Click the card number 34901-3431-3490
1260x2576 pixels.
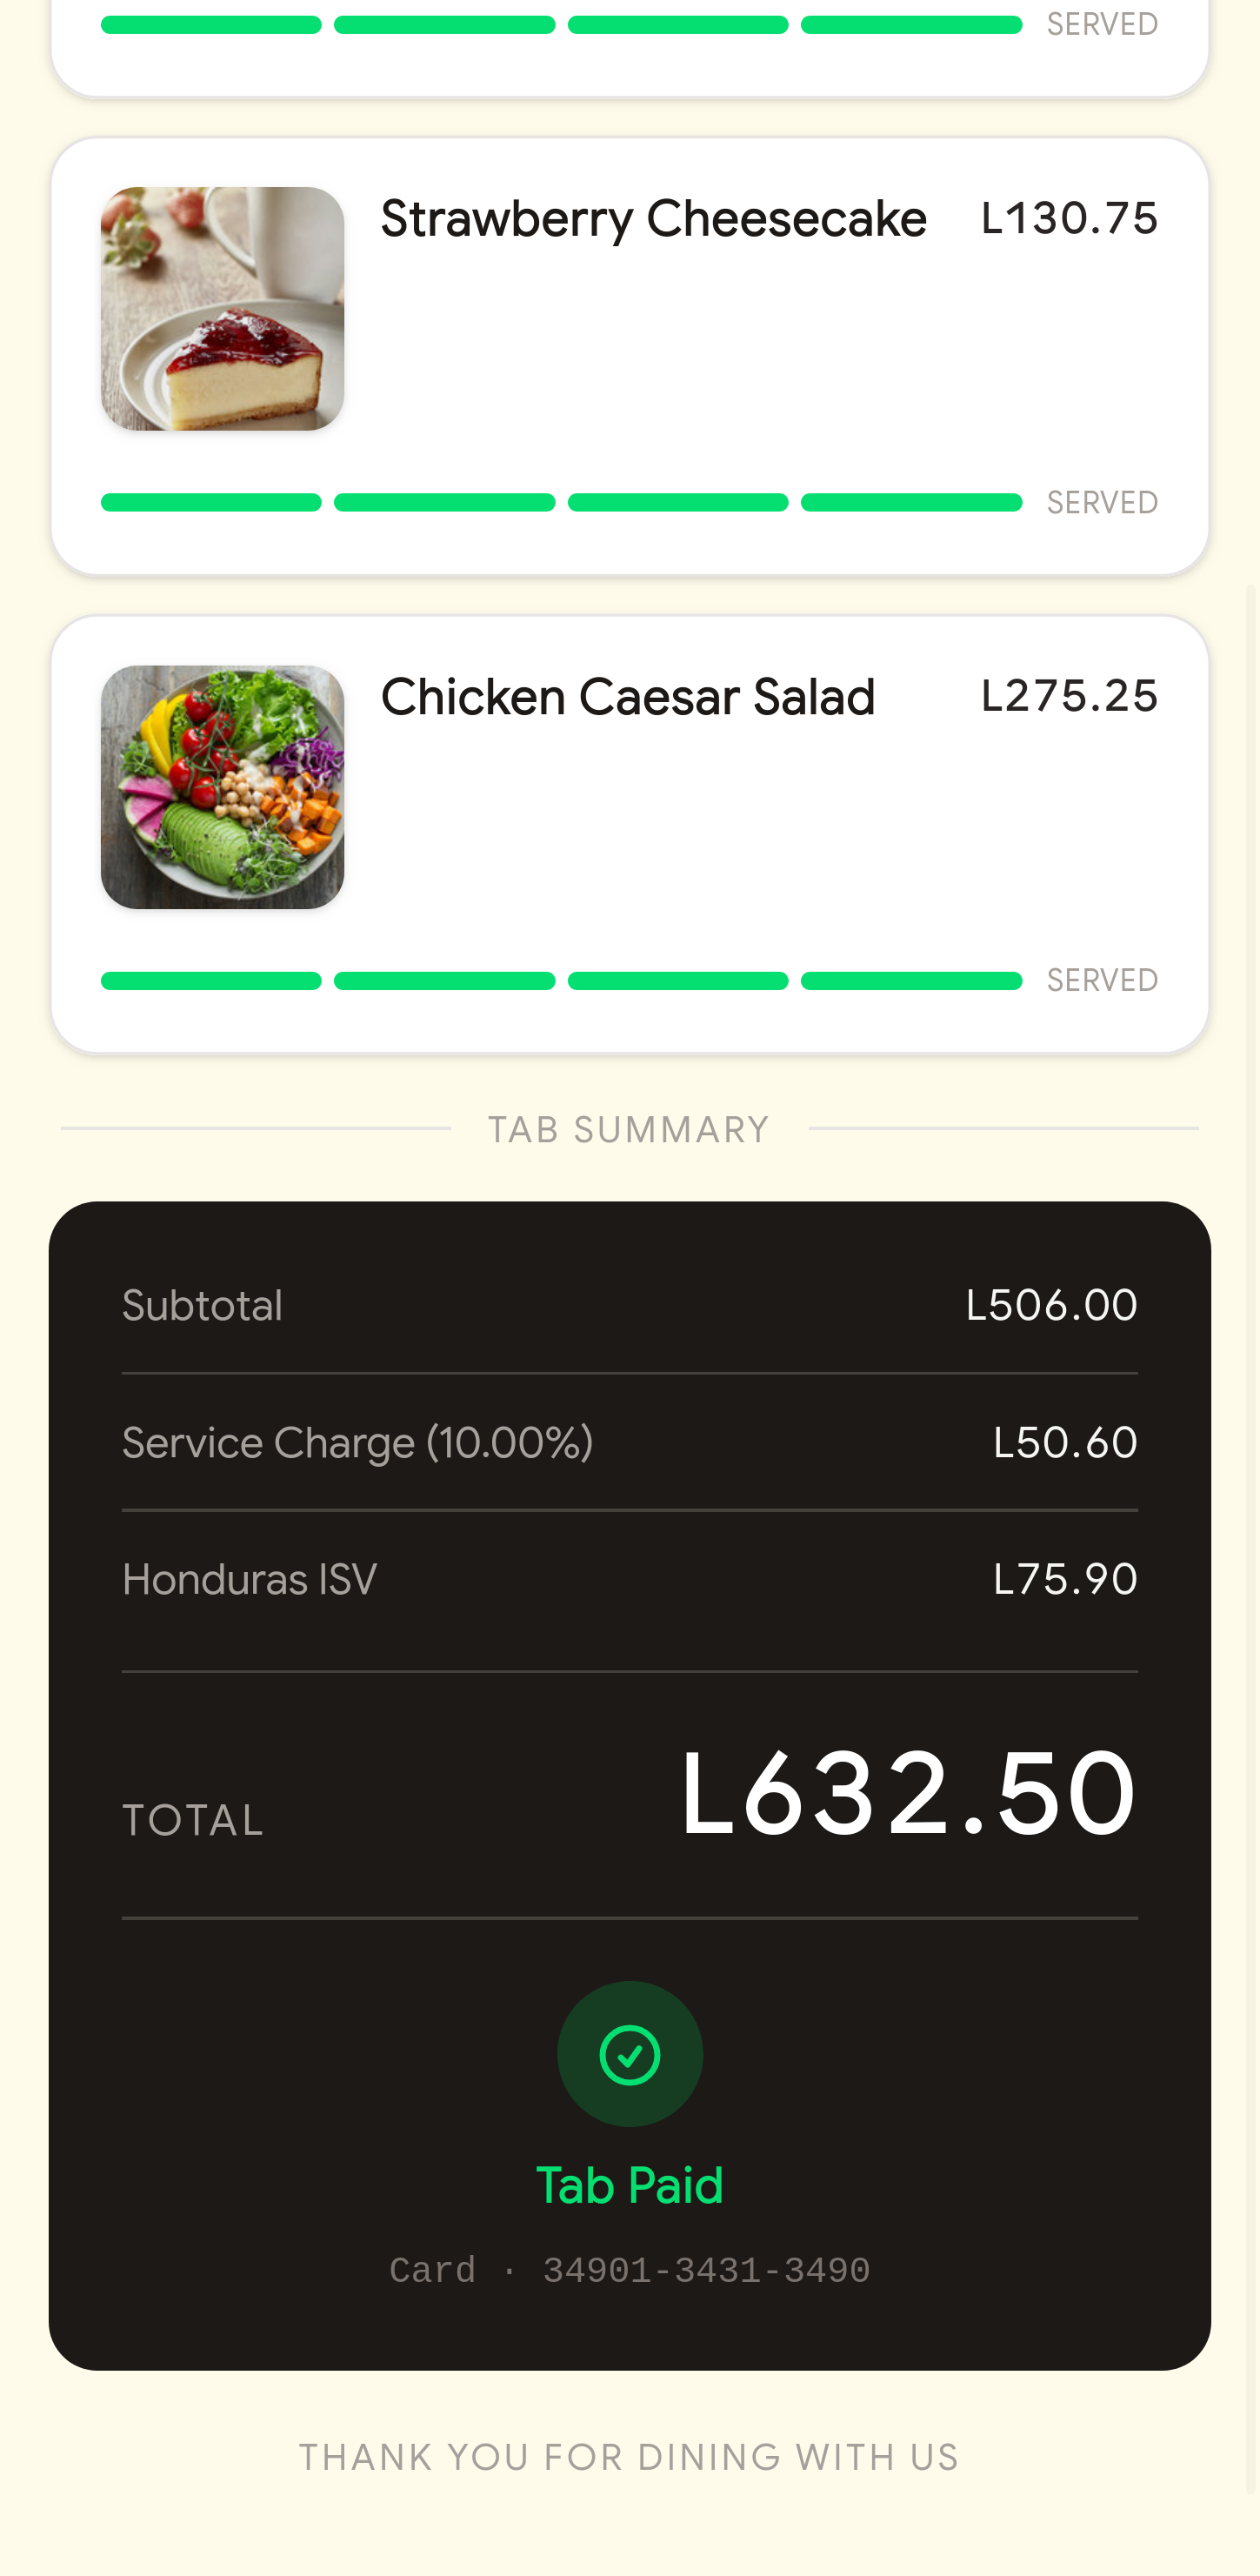(x=705, y=2271)
